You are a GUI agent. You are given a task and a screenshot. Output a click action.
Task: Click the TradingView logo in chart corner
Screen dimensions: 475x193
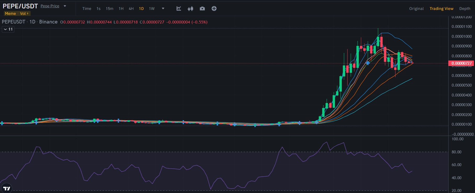point(7,188)
